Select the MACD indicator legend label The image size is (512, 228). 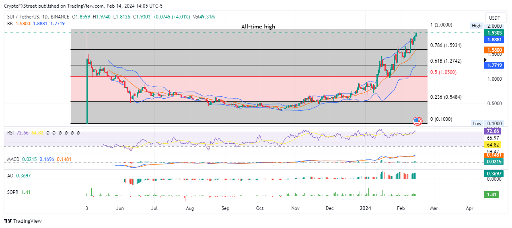point(13,159)
